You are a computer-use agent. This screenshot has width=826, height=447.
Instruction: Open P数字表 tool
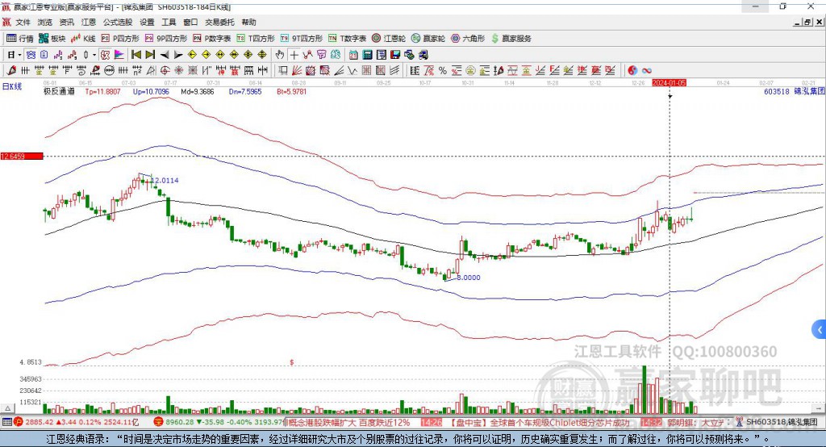[212, 39]
